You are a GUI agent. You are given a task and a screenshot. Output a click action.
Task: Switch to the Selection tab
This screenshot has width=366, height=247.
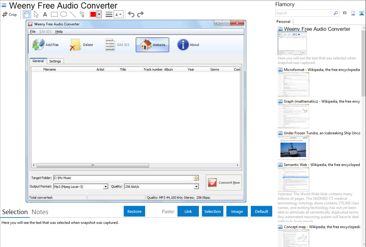[x=15, y=212]
